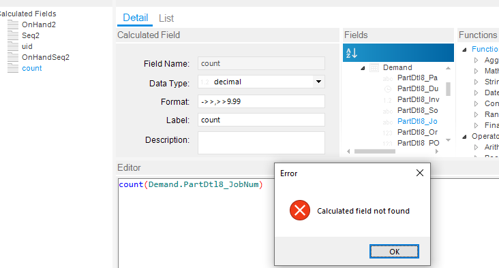This screenshot has width=499, height=268.
Task: Click the Demand.PartDtl8_JobNum expression text
Action: click(x=204, y=184)
